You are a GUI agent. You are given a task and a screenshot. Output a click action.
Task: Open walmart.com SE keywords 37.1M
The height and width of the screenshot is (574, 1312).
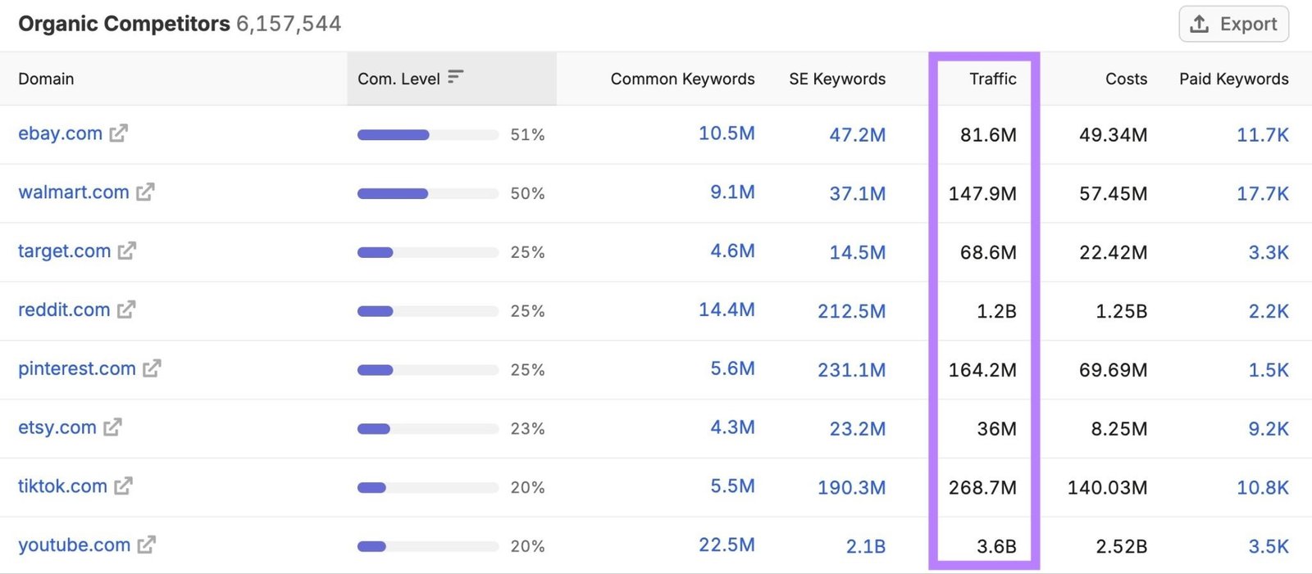[x=857, y=194]
